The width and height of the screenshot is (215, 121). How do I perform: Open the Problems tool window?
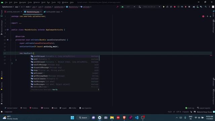pos(34,108)
